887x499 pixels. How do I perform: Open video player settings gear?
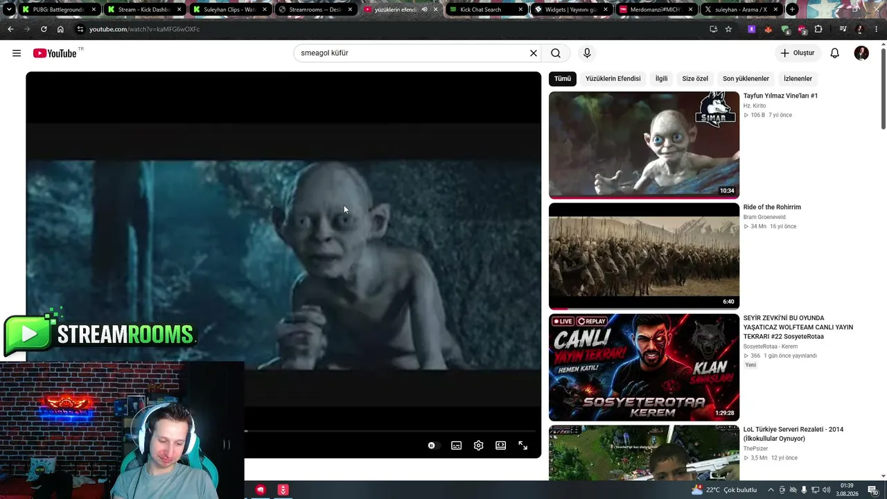[x=478, y=446]
